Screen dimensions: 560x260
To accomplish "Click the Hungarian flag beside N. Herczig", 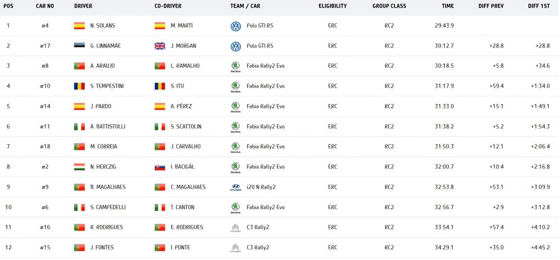I will click(x=79, y=167).
